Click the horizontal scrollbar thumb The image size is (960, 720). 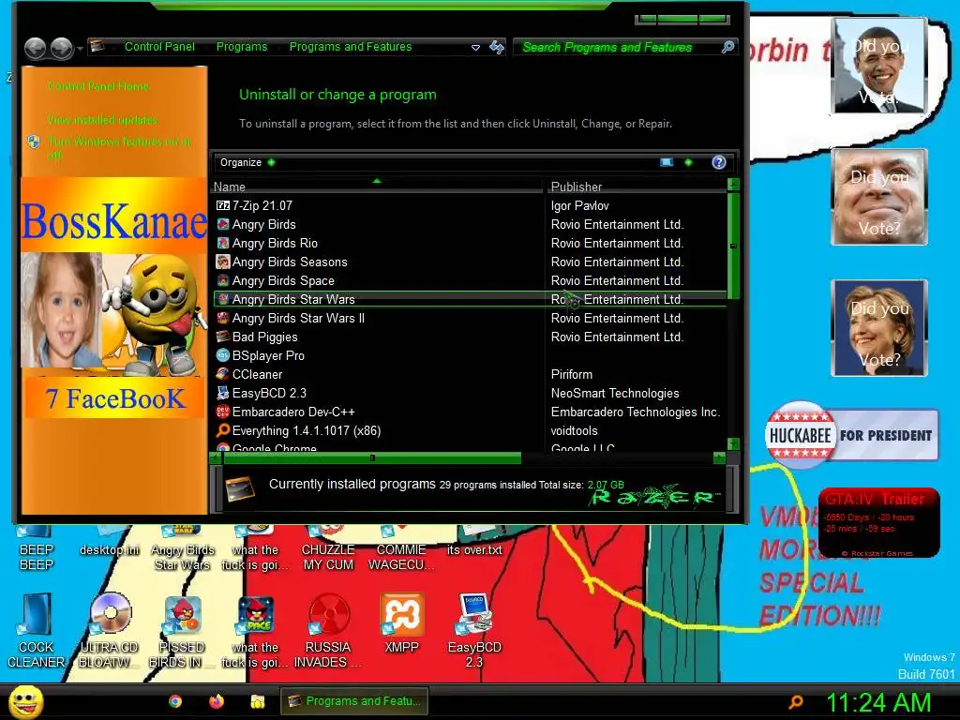pos(372,457)
